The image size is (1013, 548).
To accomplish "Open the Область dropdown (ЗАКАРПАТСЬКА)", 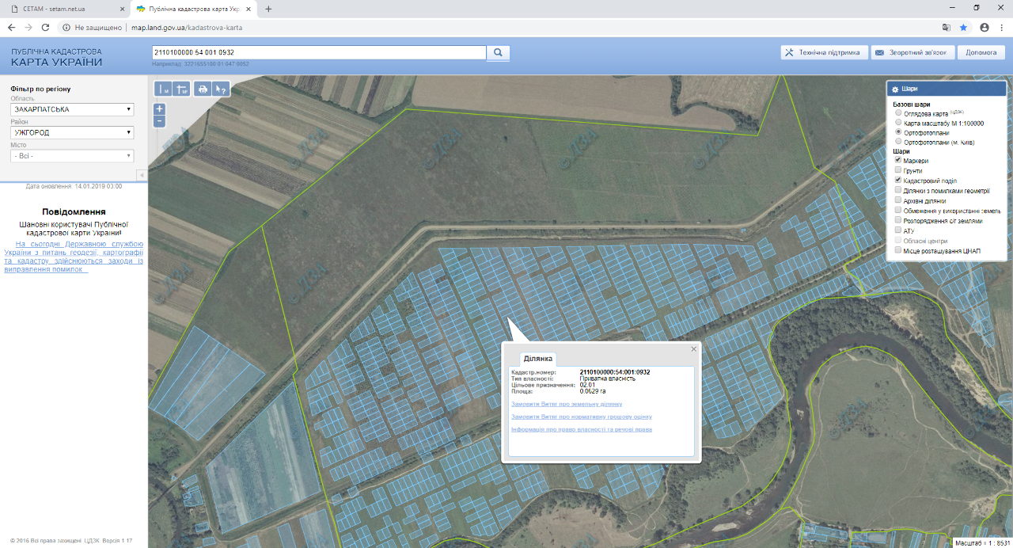I will pyautogui.click(x=72, y=109).
